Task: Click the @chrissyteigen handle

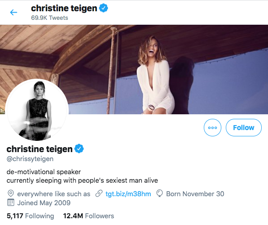Action: [x=30, y=159]
